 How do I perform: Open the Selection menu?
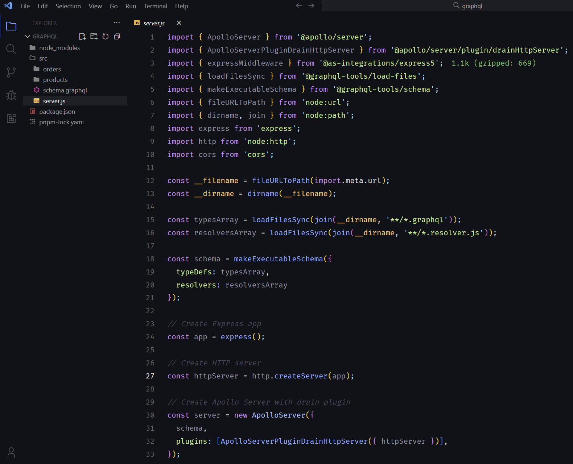click(x=68, y=6)
